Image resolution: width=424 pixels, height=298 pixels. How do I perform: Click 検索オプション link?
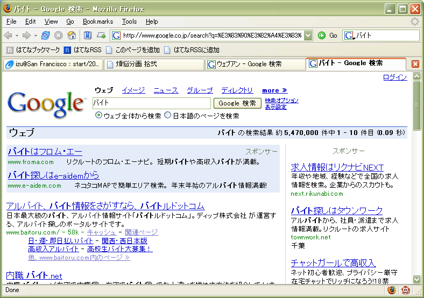282,101
